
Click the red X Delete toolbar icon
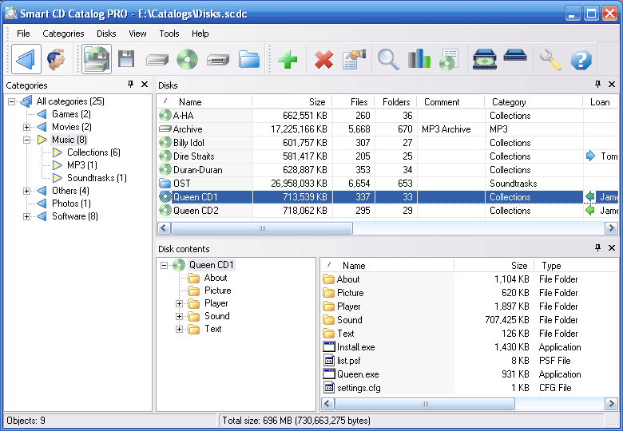coord(323,59)
